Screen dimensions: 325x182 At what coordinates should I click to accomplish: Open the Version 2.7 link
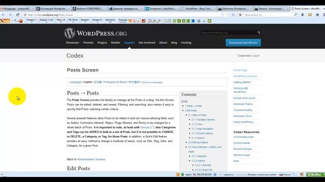coord(147,127)
